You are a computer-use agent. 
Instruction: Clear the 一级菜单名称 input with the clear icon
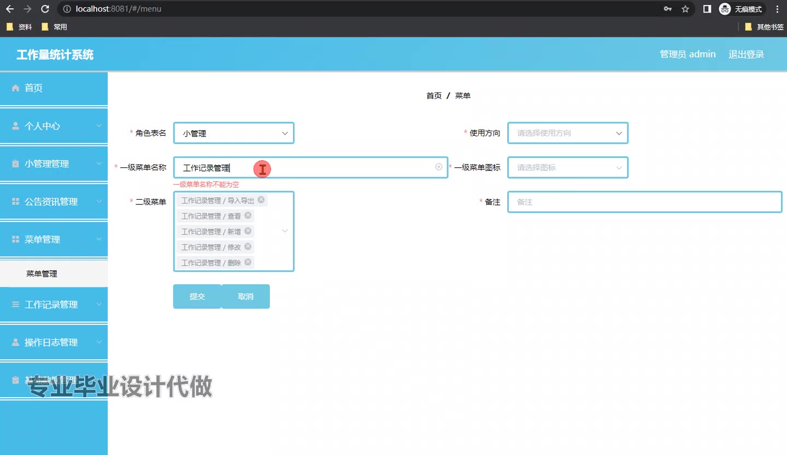(438, 167)
